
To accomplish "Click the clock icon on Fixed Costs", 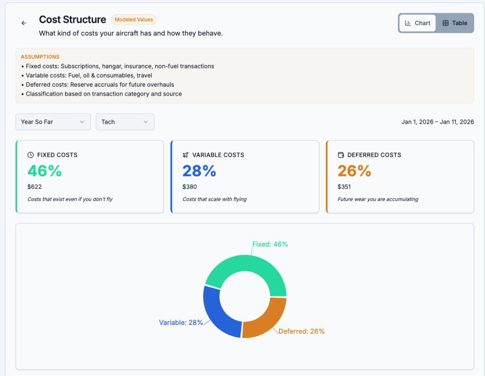I will click(x=31, y=155).
